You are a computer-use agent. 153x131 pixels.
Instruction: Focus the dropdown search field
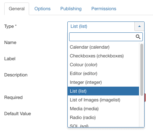(106, 37)
